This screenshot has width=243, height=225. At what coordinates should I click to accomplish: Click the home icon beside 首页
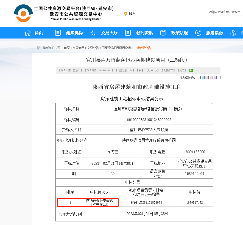coord(27,32)
